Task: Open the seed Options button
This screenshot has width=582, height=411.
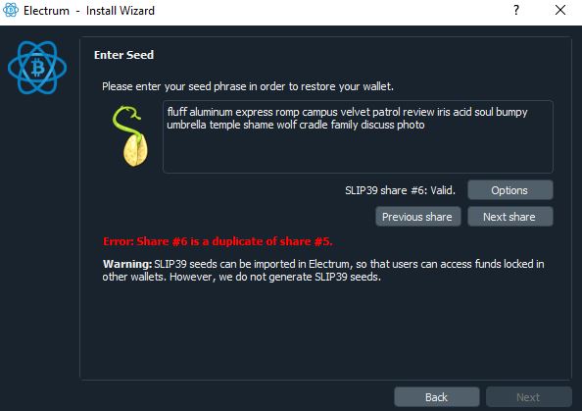Action: [x=510, y=190]
